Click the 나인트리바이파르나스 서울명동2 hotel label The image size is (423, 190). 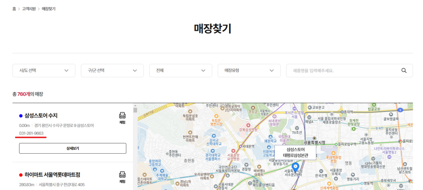pos(389,150)
